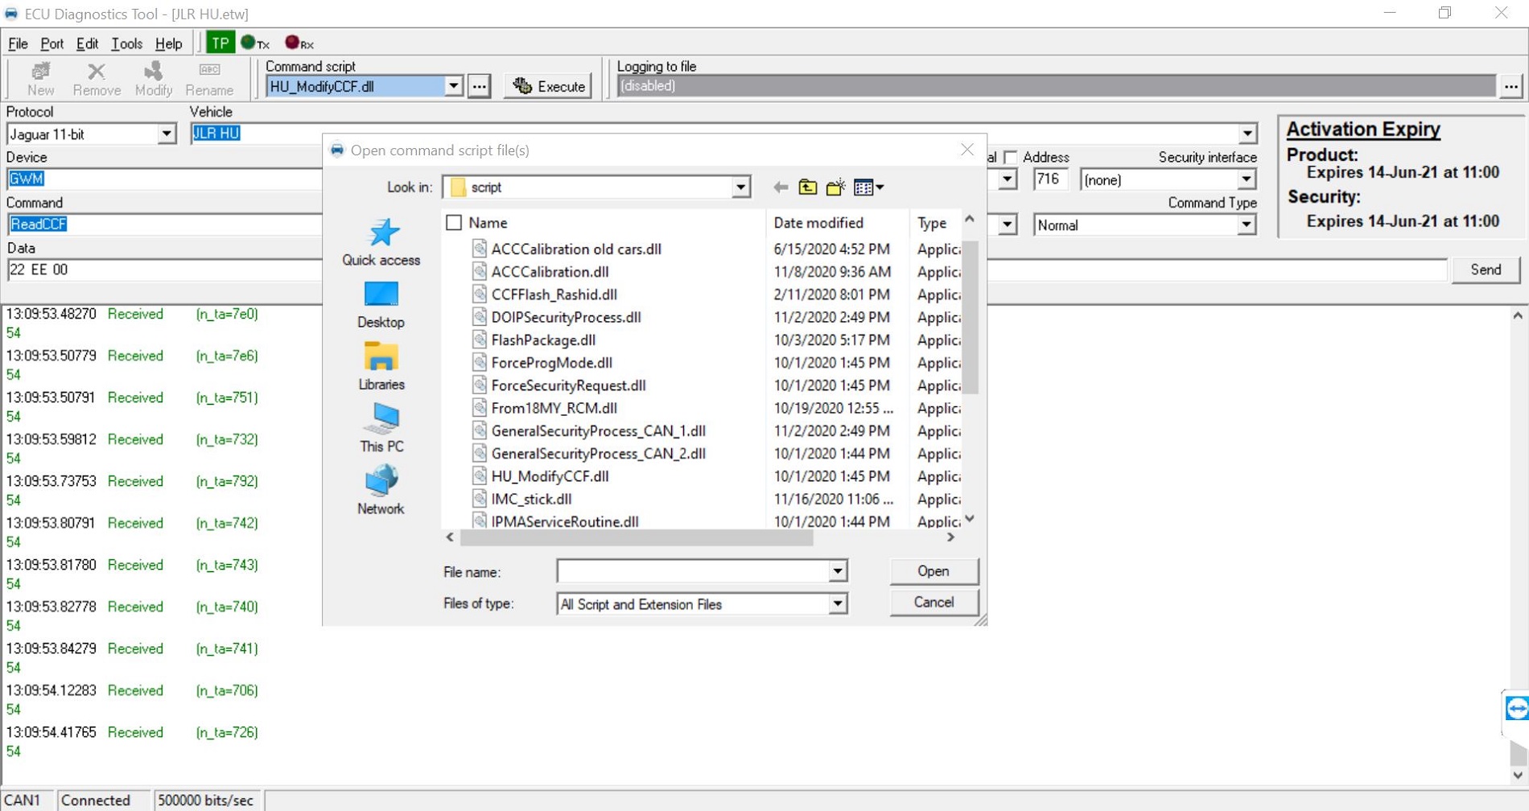Click the green TP indicator button
Viewport: 1529px width, 811px height.
click(220, 43)
